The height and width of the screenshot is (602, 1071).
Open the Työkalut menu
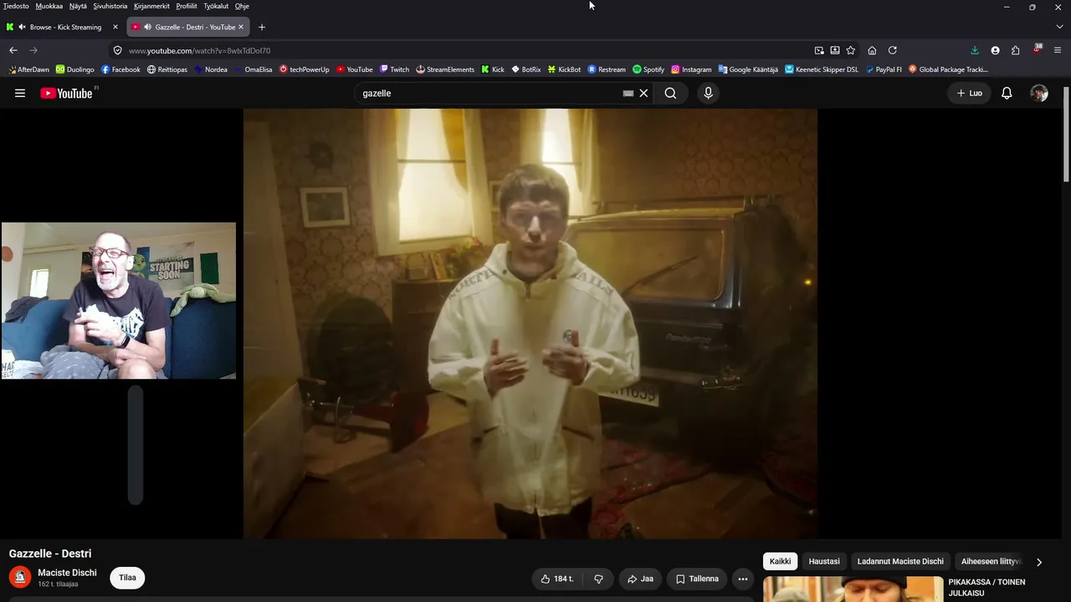(x=216, y=6)
